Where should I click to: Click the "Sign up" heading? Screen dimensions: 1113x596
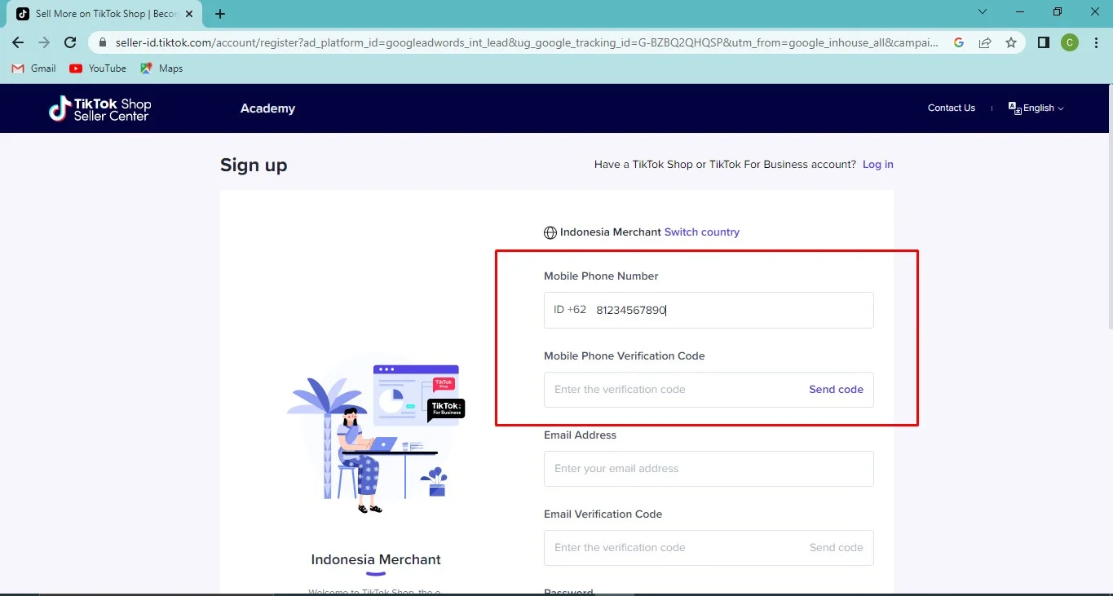tap(254, 166)
